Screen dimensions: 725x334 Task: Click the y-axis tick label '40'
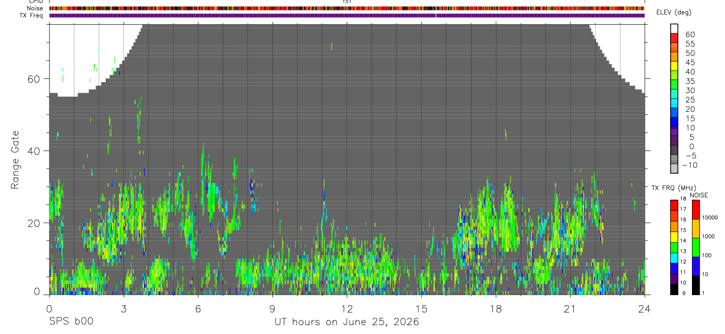click(x=33, y=151)
